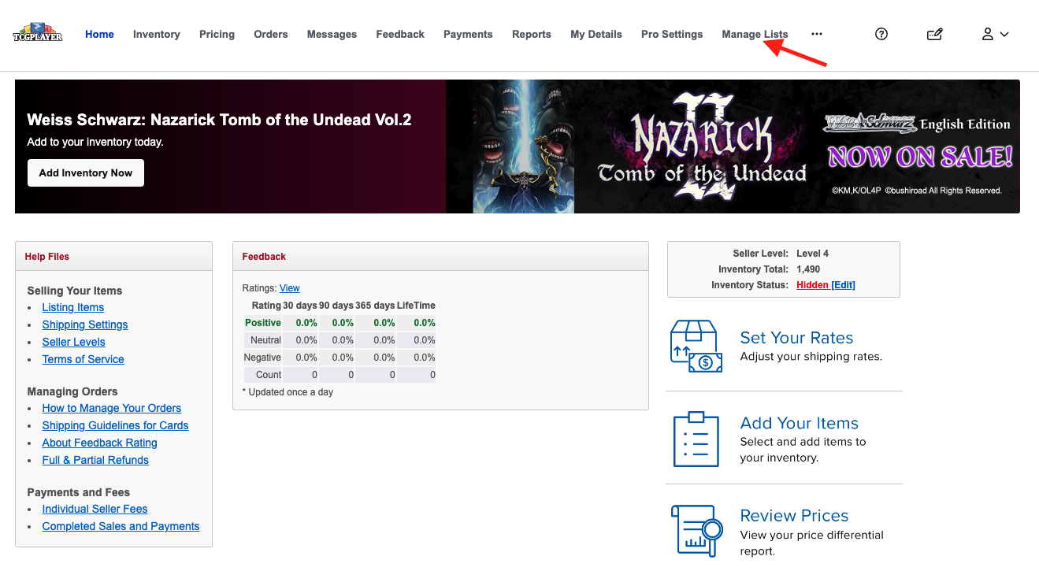The height and width of the screenshot is (571, 1039).
Task: Open Manage Lists in navigation
Action: click(x=755, y=34)
